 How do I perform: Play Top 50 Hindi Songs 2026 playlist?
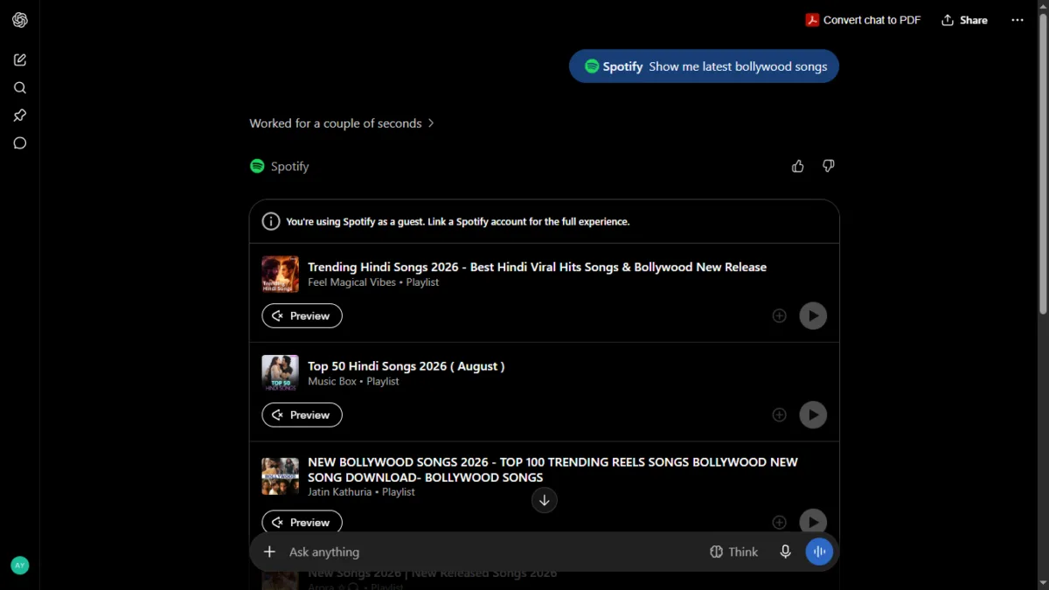click(813, 414)
